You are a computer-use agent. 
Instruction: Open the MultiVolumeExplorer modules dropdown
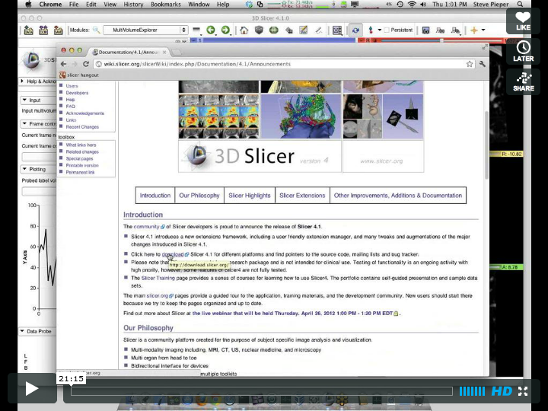[145, 30]
